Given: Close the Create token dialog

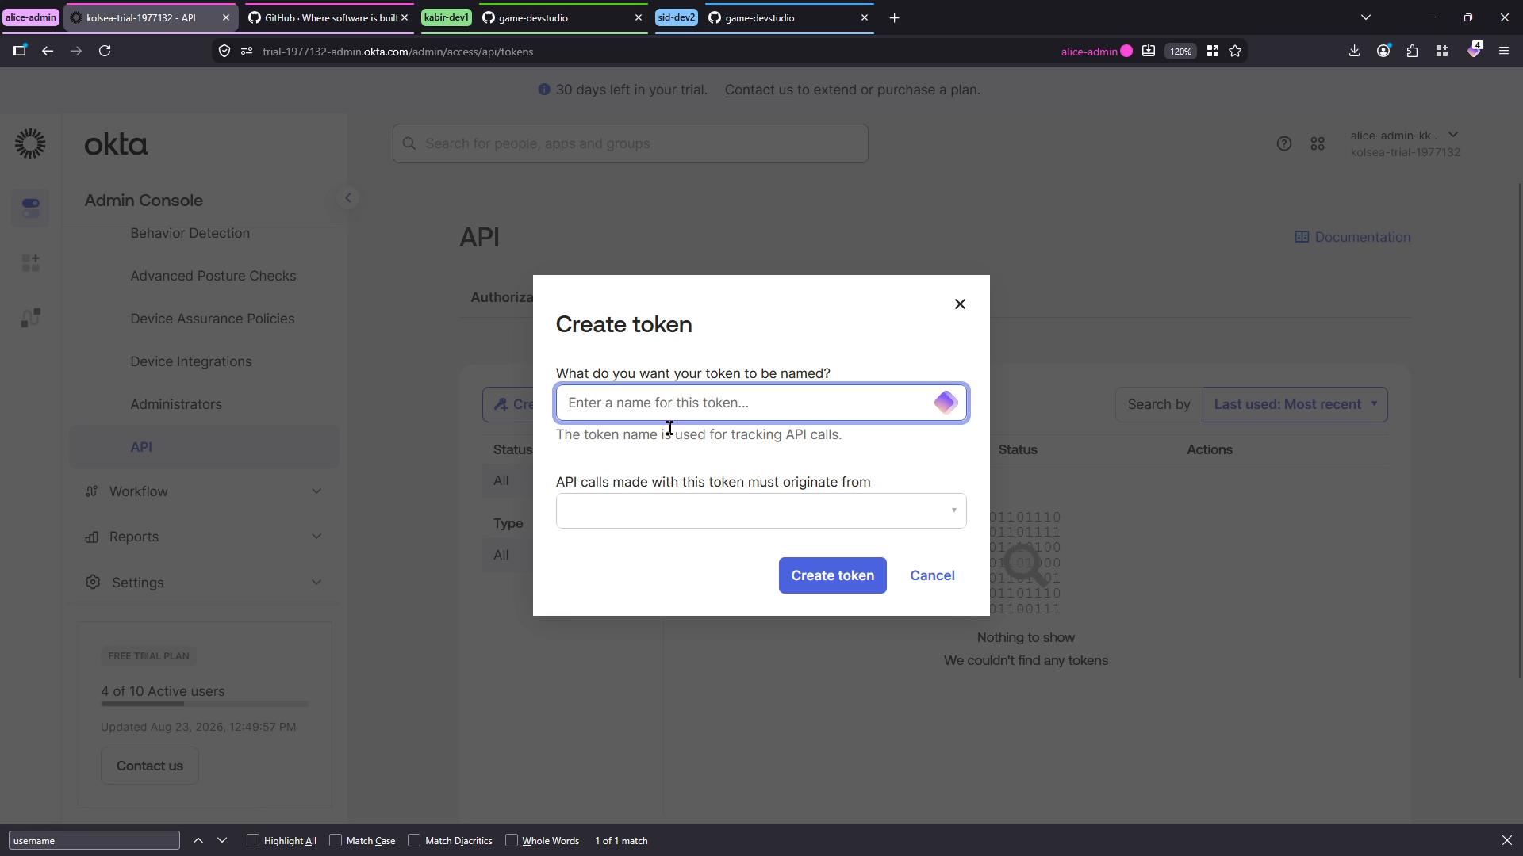Looking at the screenshot, I should 960,304.
